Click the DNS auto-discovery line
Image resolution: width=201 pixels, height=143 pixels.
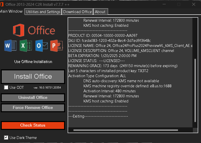(121, 81)
